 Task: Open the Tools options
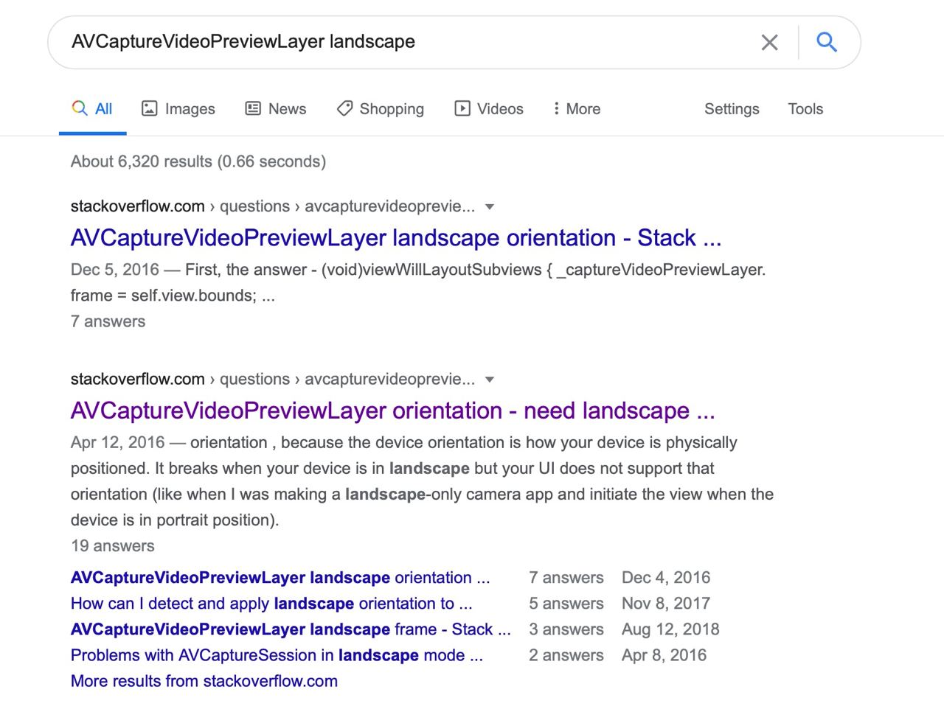tap(805, 109)
